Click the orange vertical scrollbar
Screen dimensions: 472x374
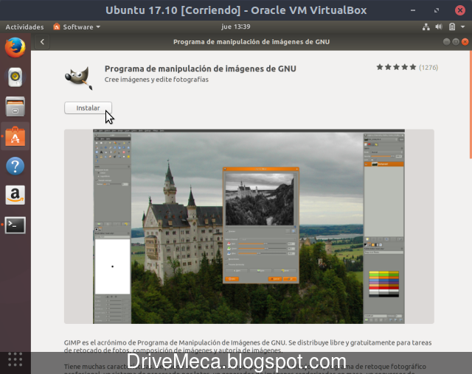tap(471, 105)
